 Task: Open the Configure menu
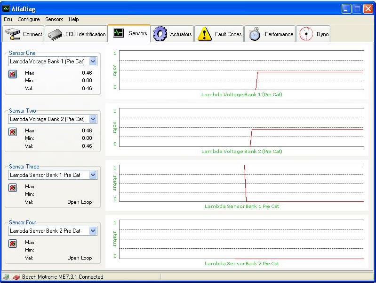coord(29,19)
